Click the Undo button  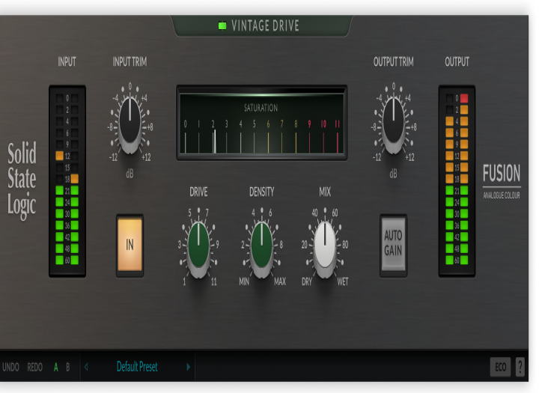(10, 368)
